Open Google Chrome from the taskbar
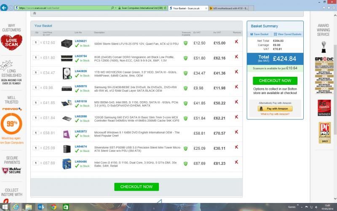This screenshot has height=211, width=337. coord(53,207)
